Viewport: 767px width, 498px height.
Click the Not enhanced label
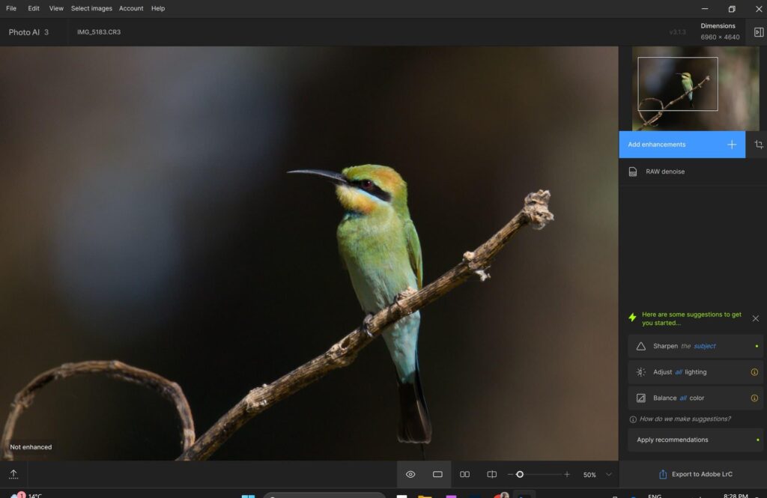[31, 447]
